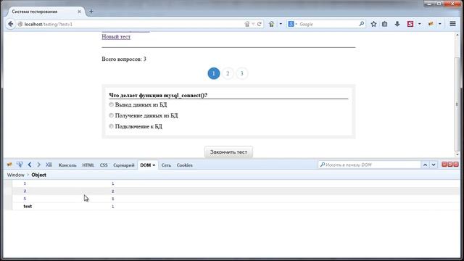The width and height of the screenshot is (464, 261).
Task: Switch to the Консоль tab
Action: [67, 165]
